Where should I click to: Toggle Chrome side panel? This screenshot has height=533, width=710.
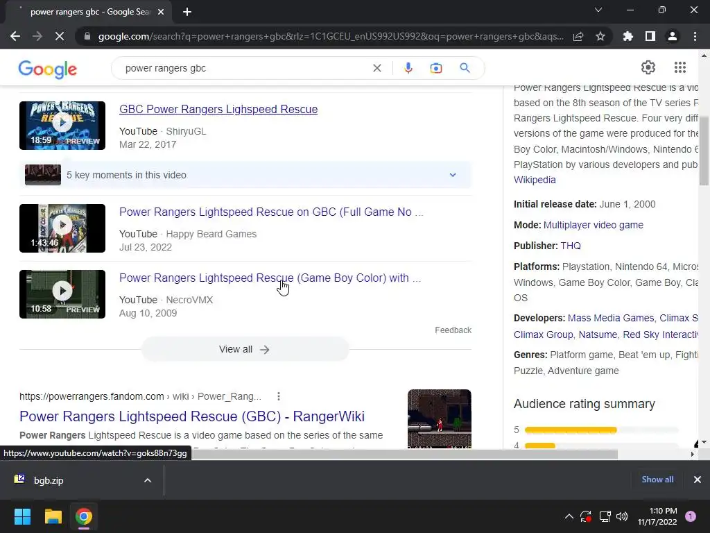pyautogui.click(x=650, y=36)
